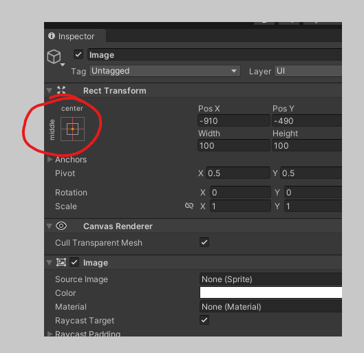Click the Cull Transparent Mesh label

click(x=98, y=243)
